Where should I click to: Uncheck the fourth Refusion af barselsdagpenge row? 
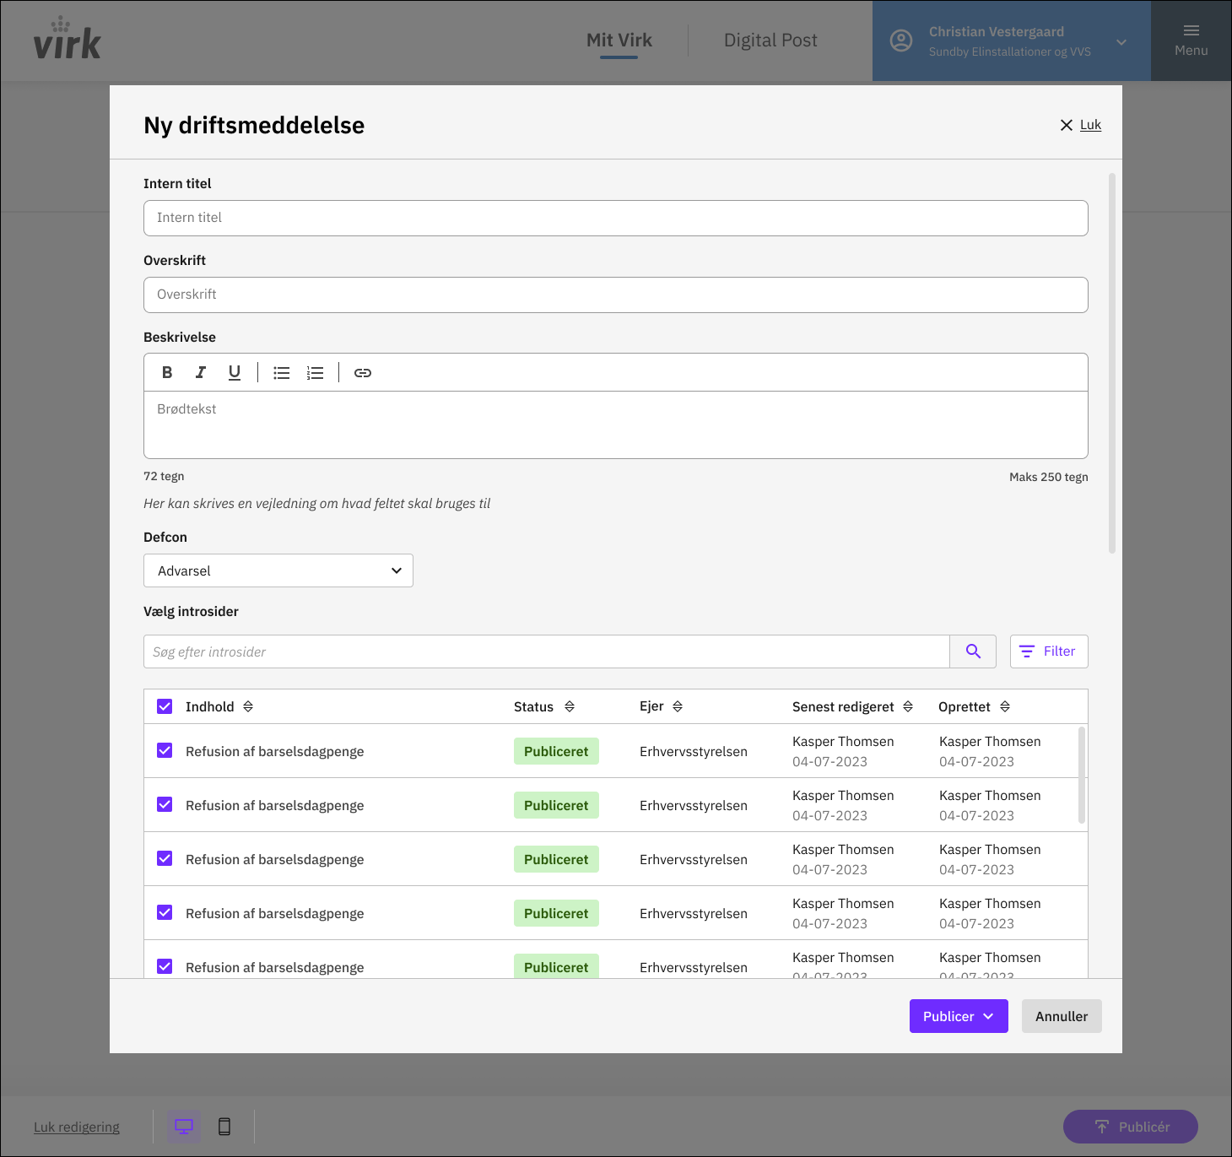[x=165, y=912]
